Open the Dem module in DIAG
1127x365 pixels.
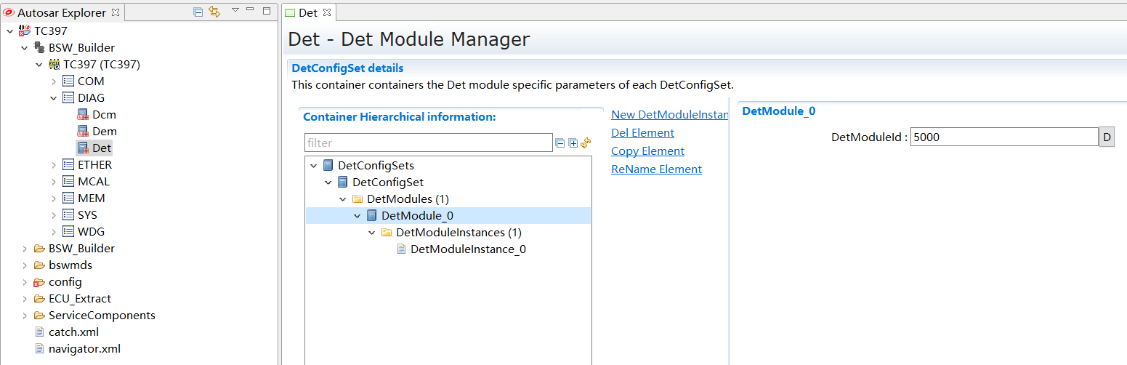point(104,132)
